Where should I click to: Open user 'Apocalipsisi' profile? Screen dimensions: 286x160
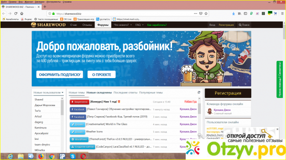(x=42, y=133)
